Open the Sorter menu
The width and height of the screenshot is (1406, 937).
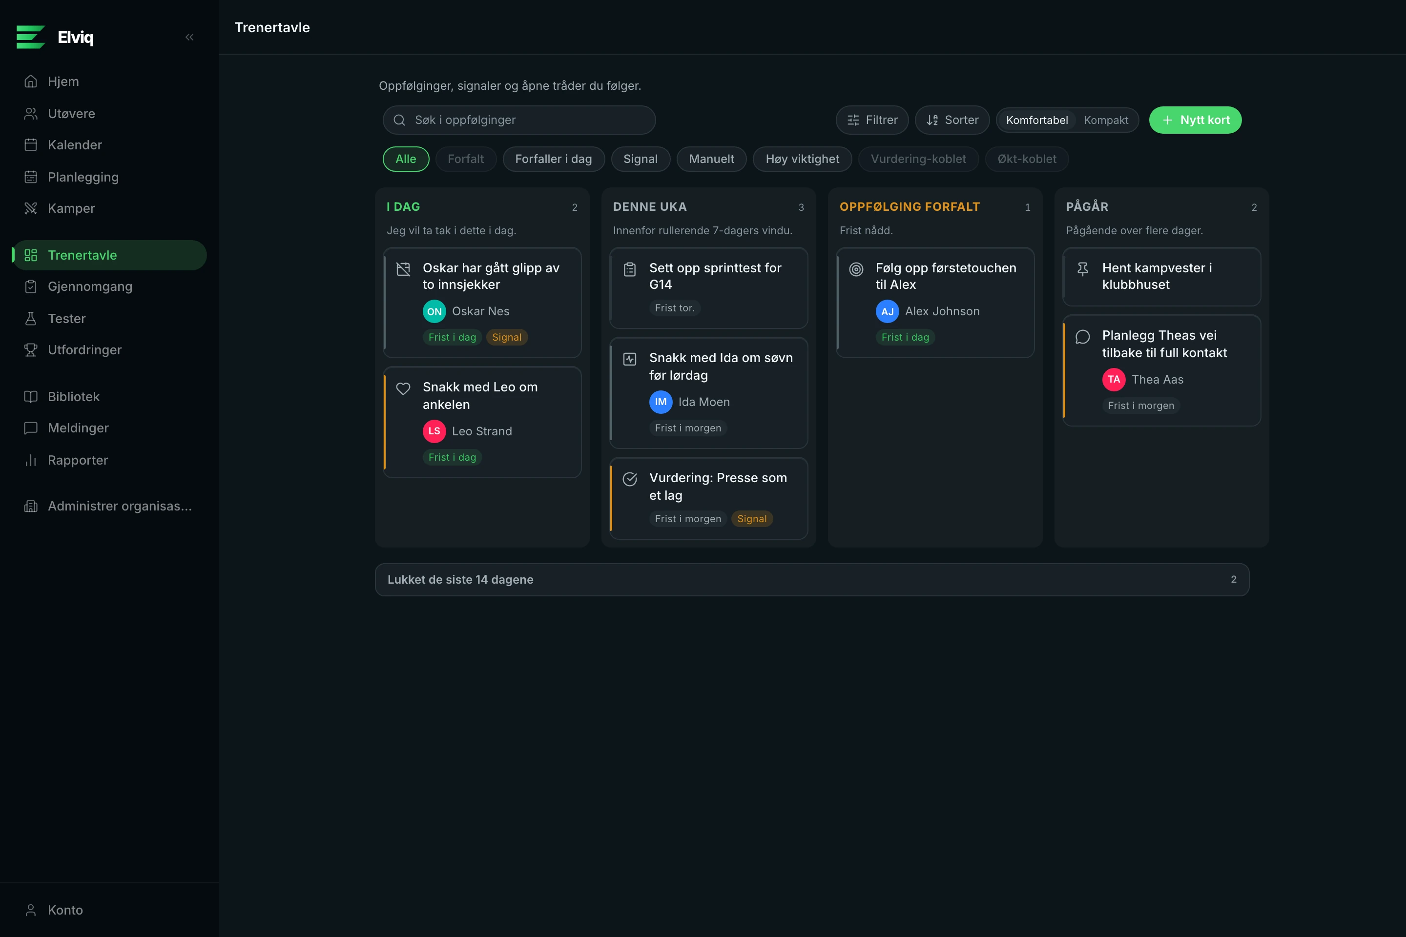click(952, 120)
